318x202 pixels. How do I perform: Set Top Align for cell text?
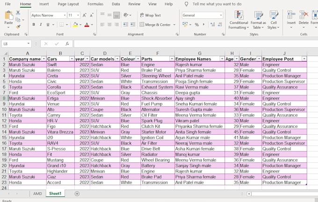click(102, 14)
